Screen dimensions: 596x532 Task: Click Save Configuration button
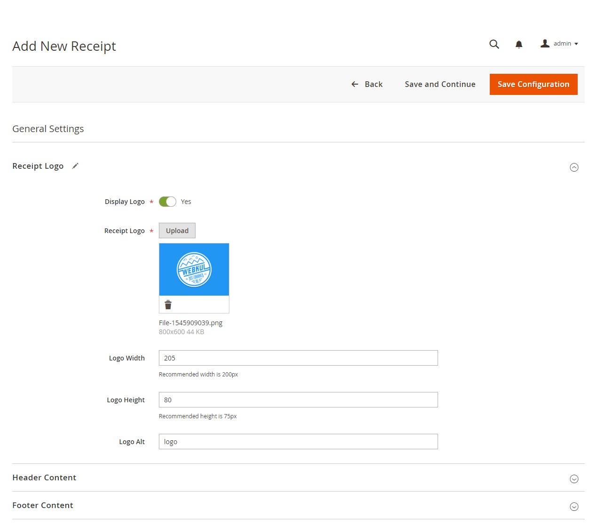(x=533, y=84)
